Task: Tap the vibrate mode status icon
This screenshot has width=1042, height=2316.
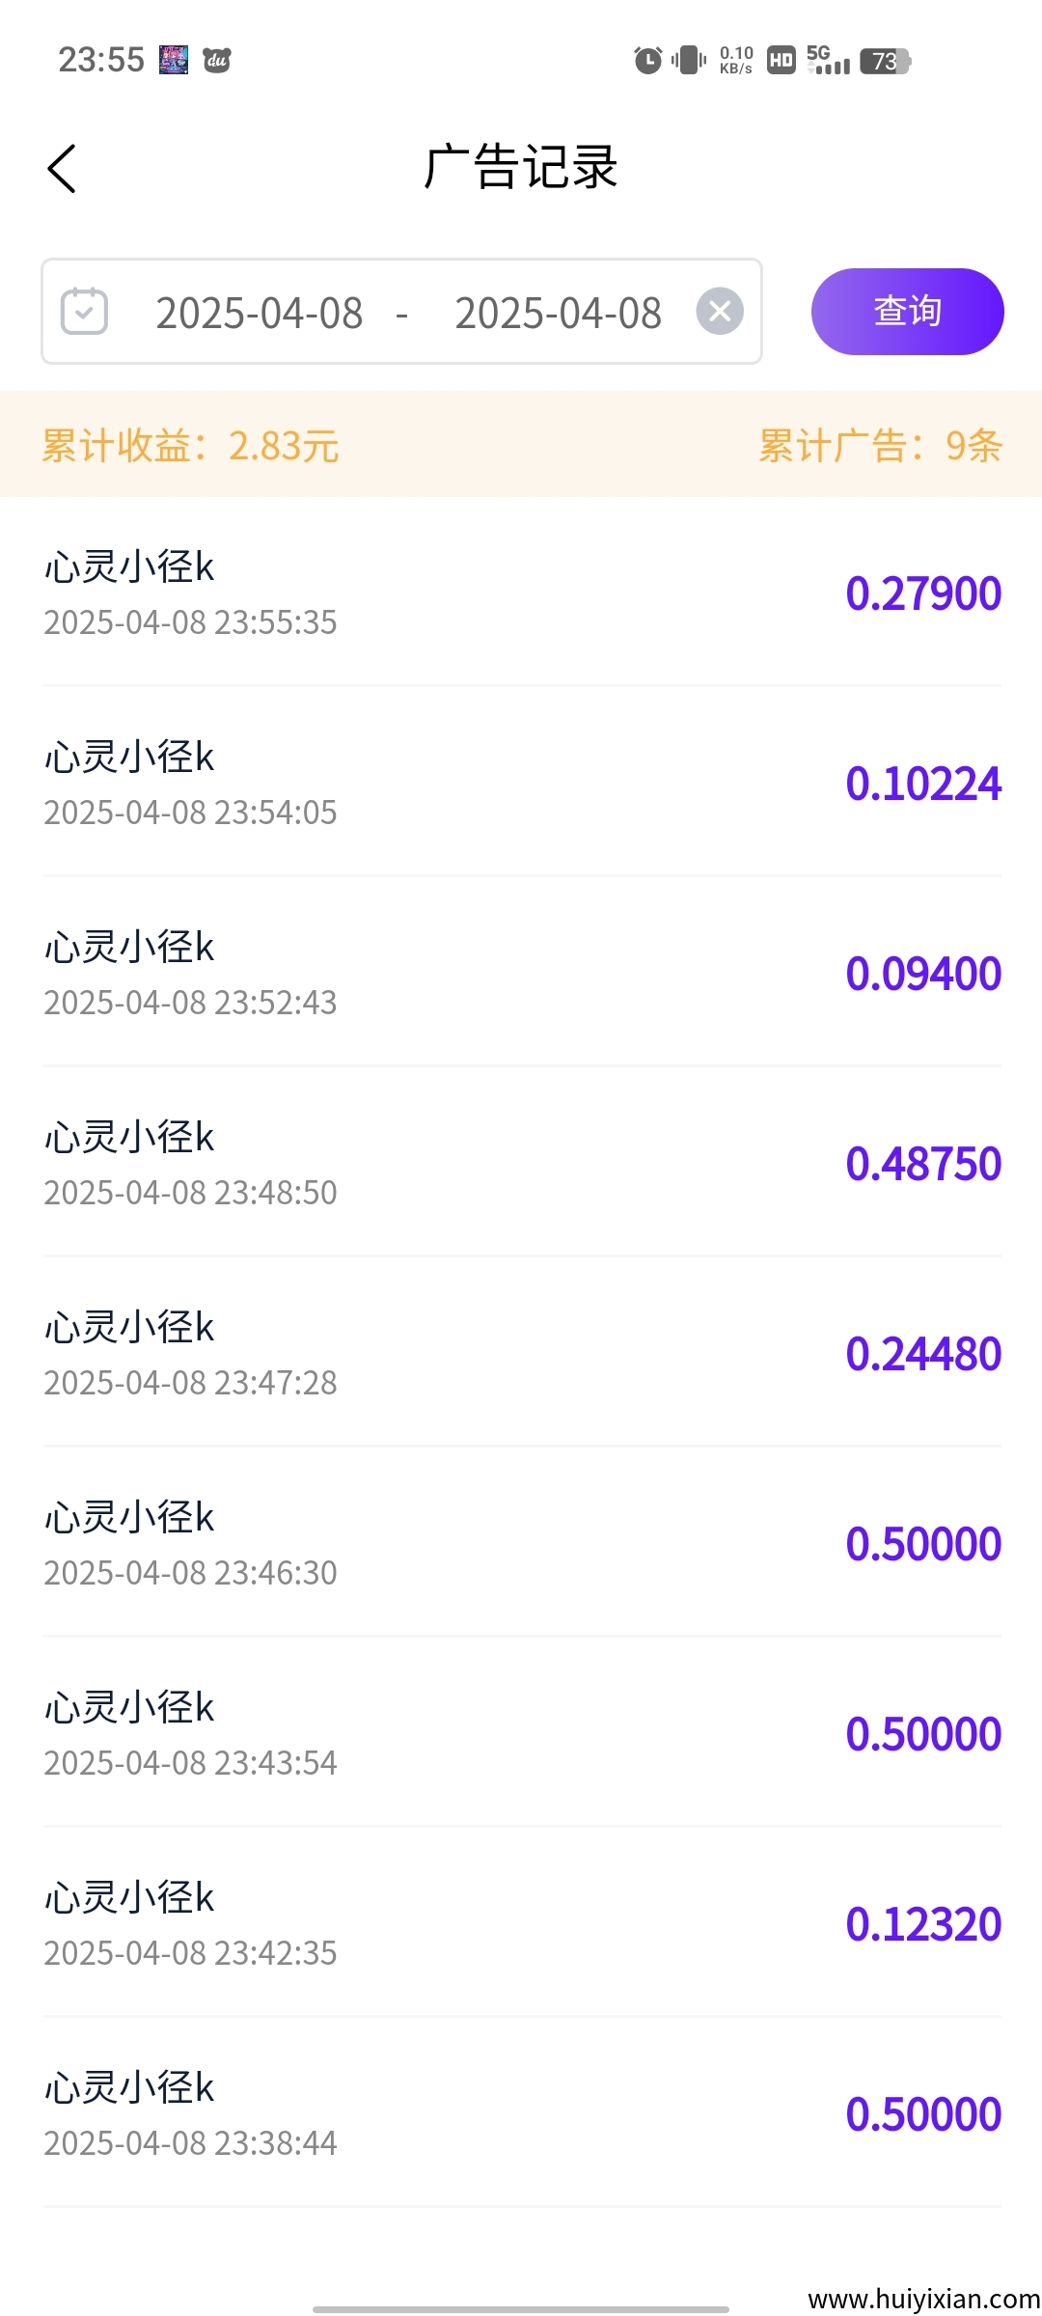Action: pyautogui.click(x=689, y=61)
